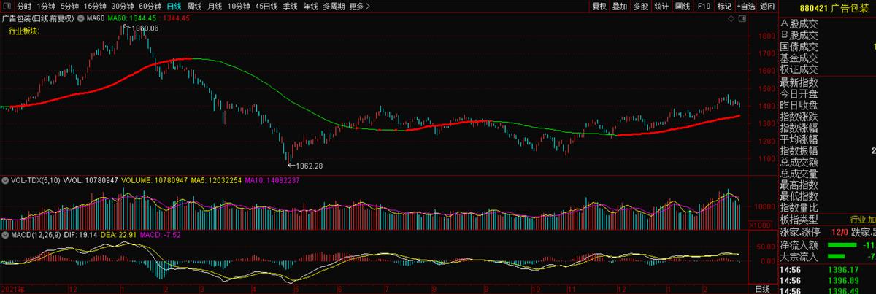Click the 最高指数 row
The width and height of the screenshot is (876, 294).
click(x=826, y=185)
